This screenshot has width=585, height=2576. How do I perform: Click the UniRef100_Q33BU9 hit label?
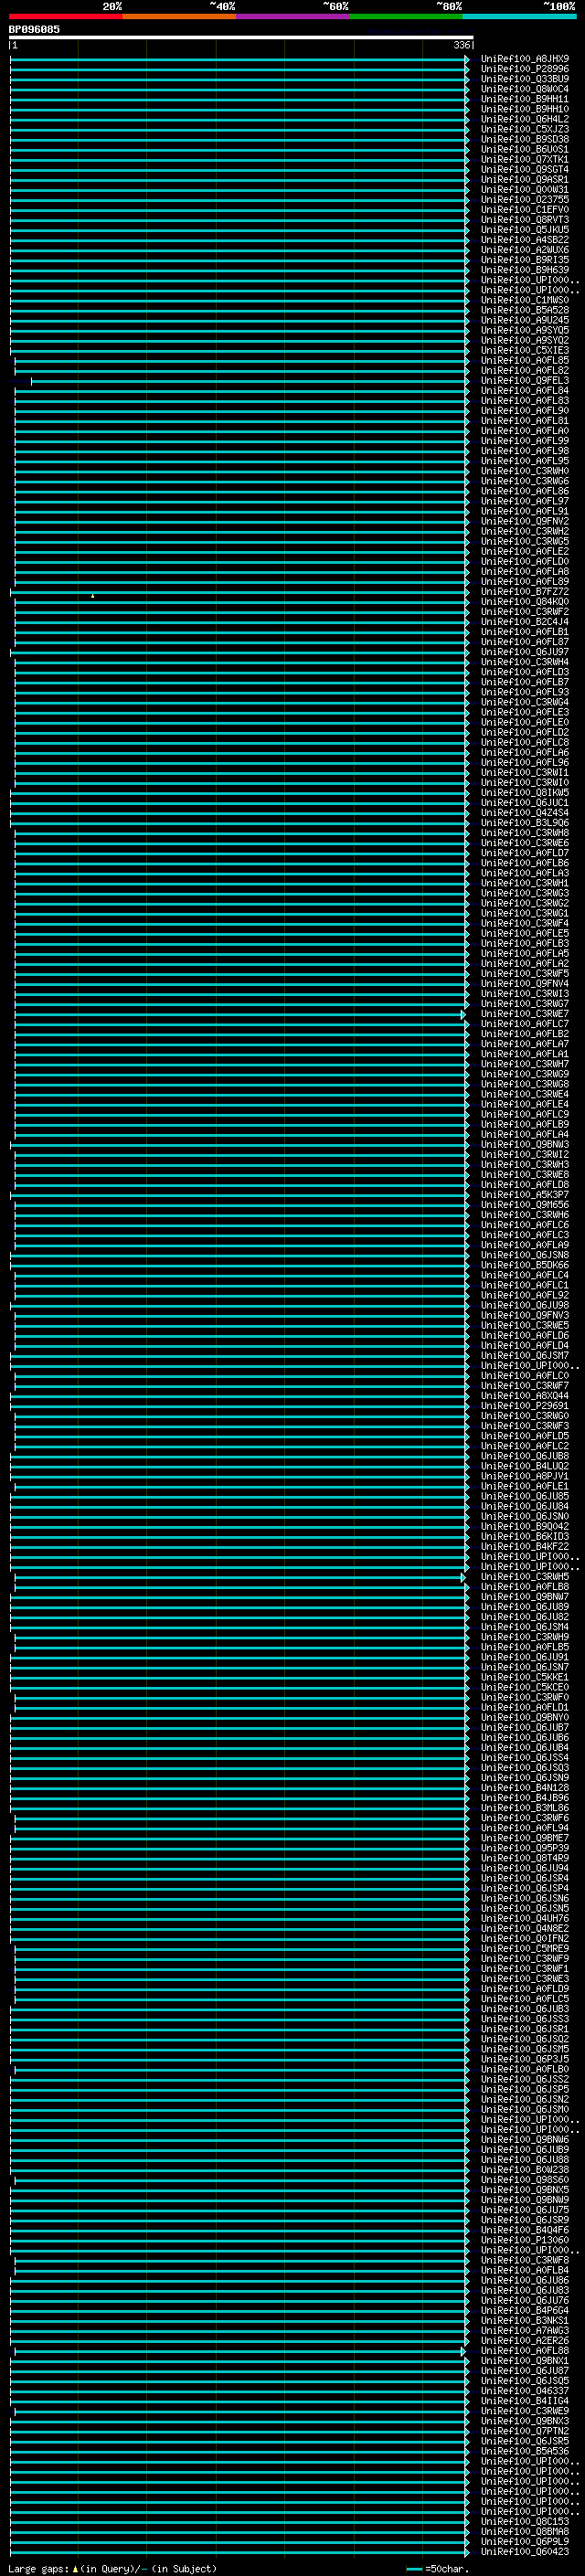[x=524, y=79]
